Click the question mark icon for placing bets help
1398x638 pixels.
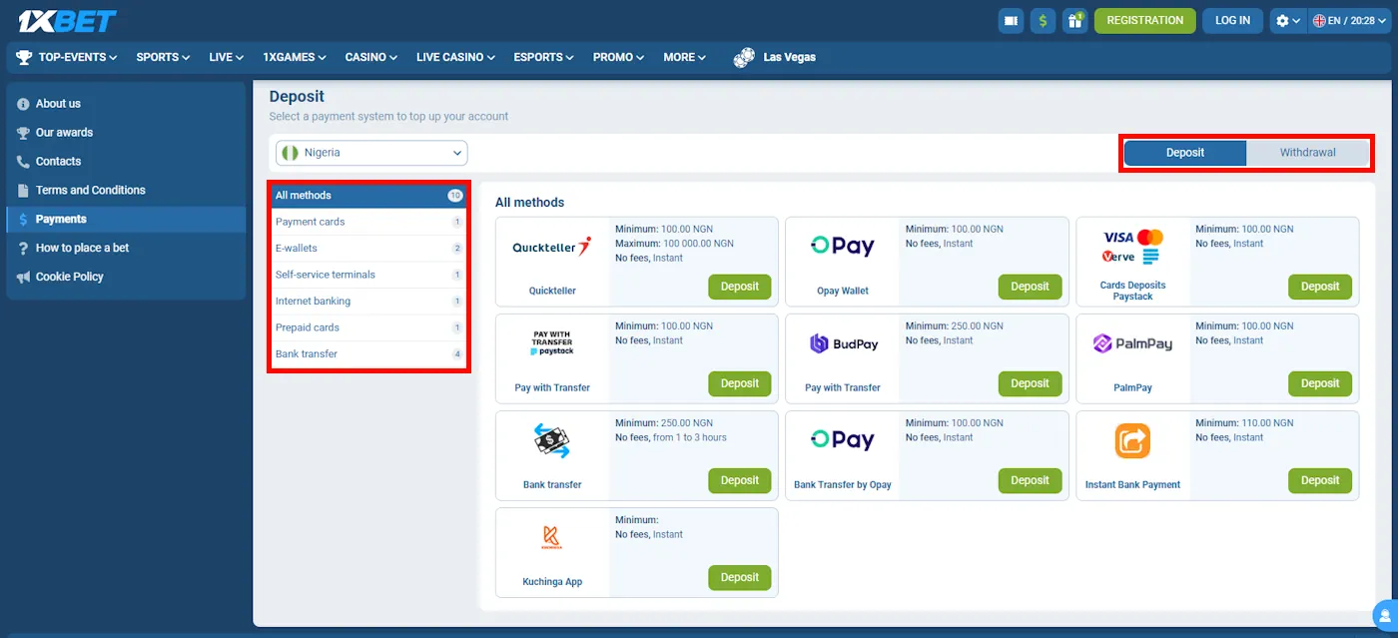(22, 248)
